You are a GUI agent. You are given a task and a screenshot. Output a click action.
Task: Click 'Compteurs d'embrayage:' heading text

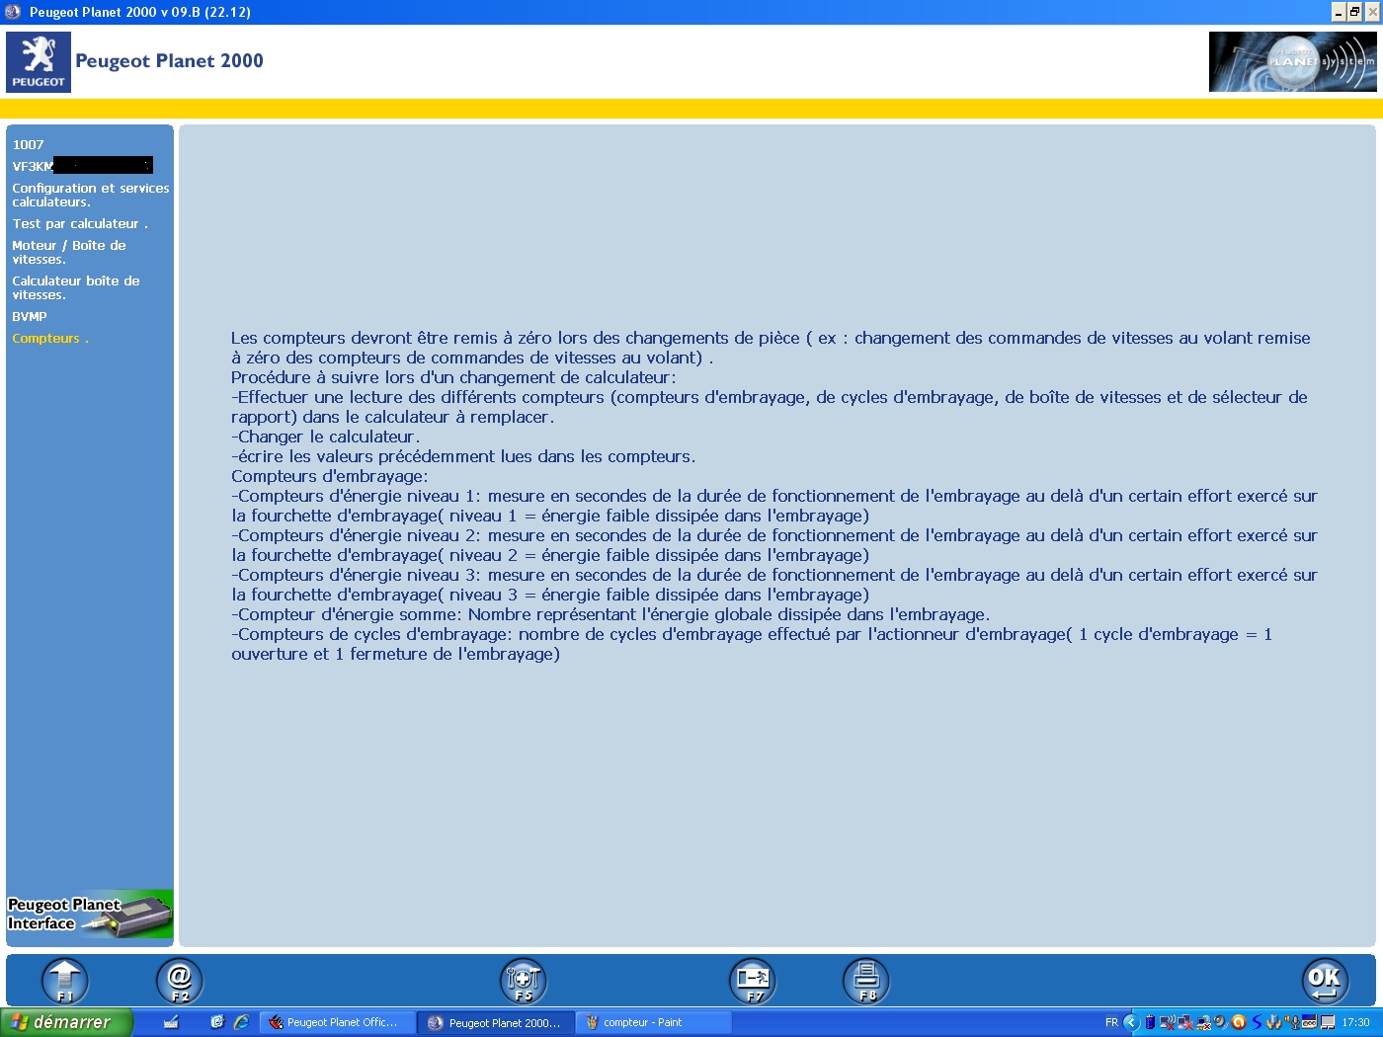click(330, 476)
